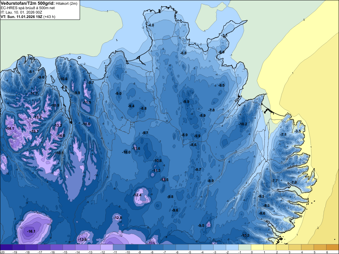Select legend swatch between -13 and -12
The width and height of the screenshot is (339, 254).
[x=94, y=247]
